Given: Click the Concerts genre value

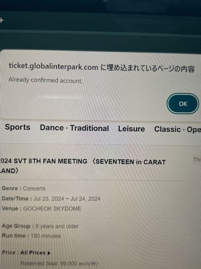Looking at the screenshot, I should click(34, 188).
